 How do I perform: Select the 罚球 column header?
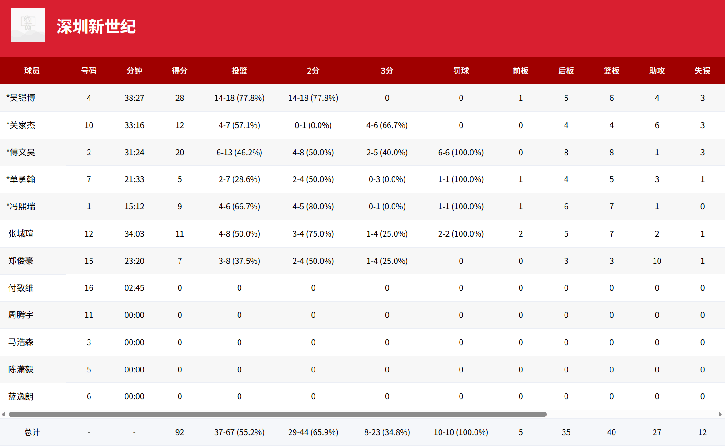coord(461,71)
